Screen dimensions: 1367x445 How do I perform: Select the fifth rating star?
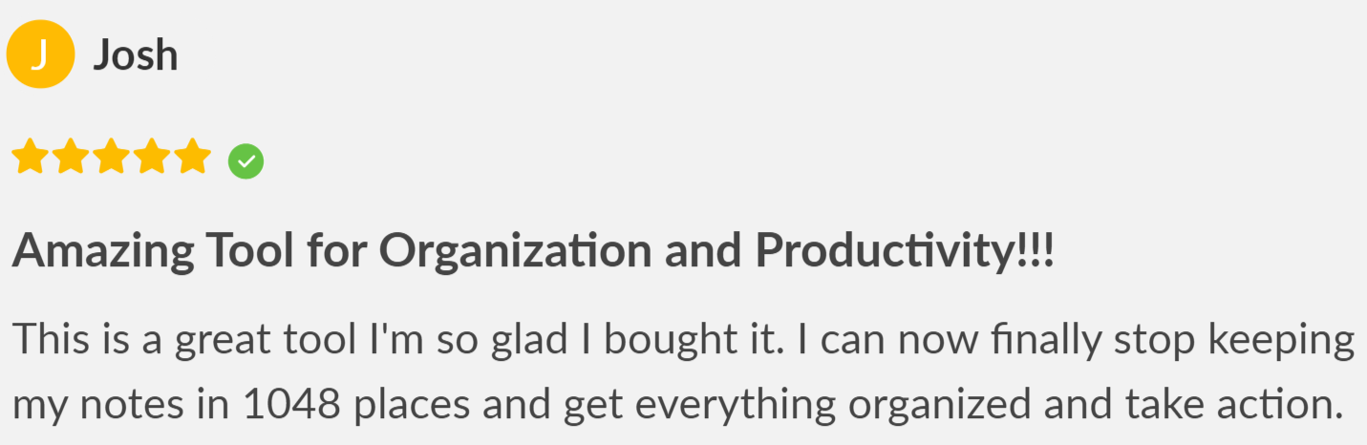194,157
